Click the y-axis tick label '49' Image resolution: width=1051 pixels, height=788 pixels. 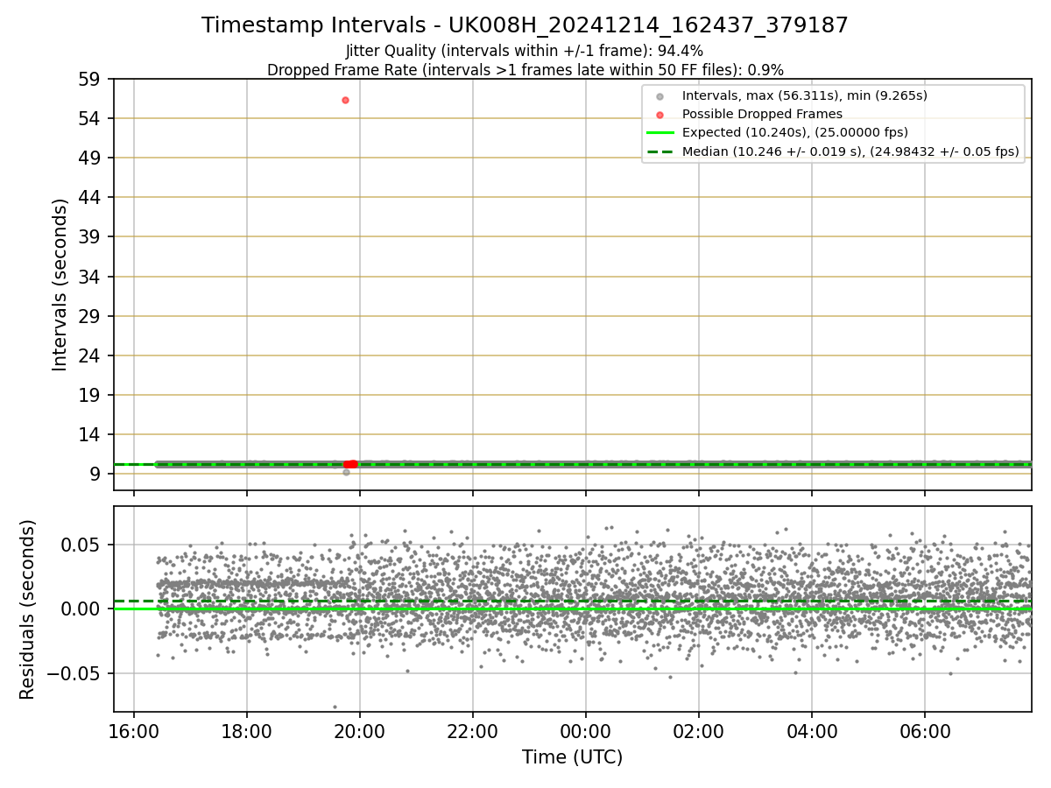(90, 158)
